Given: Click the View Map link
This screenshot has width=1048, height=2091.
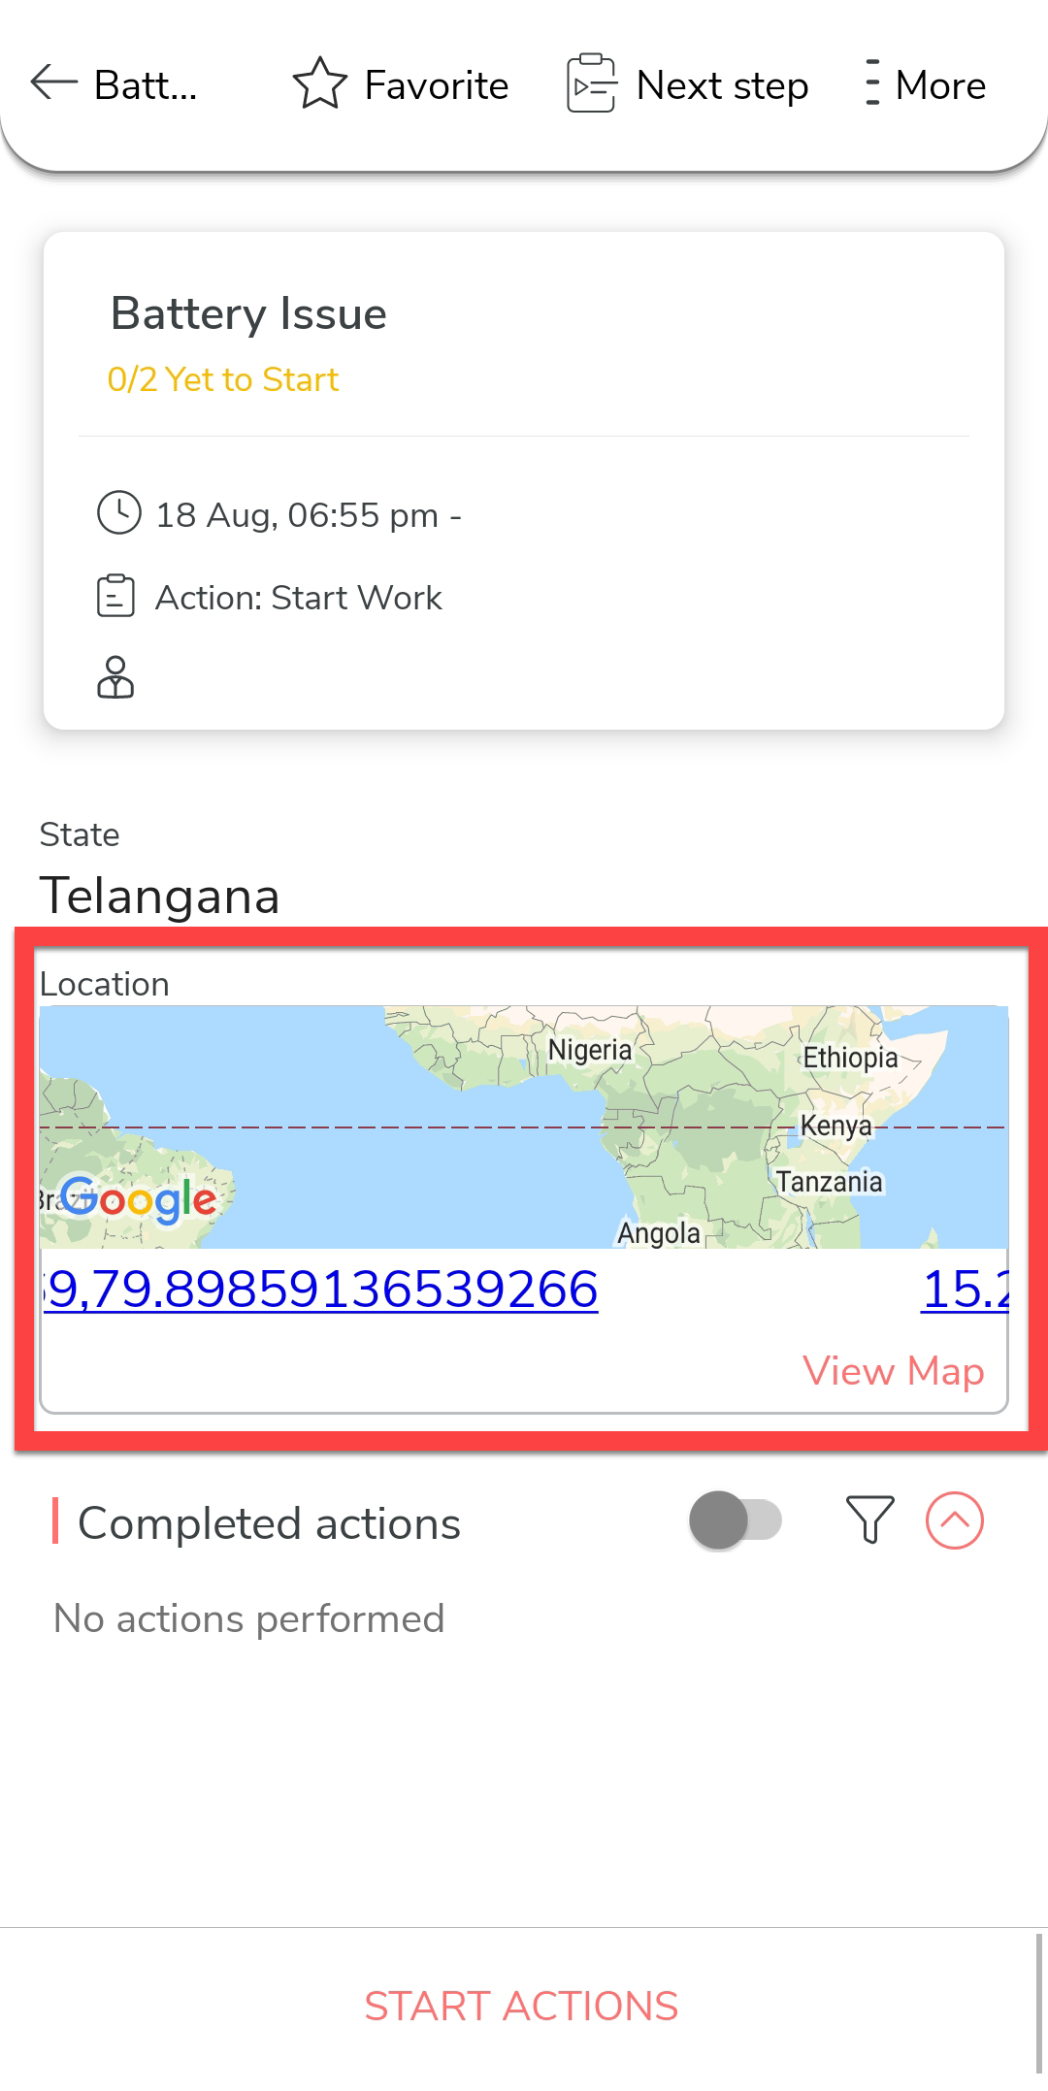Looking at the screenshot, I should pos(893,1371).
